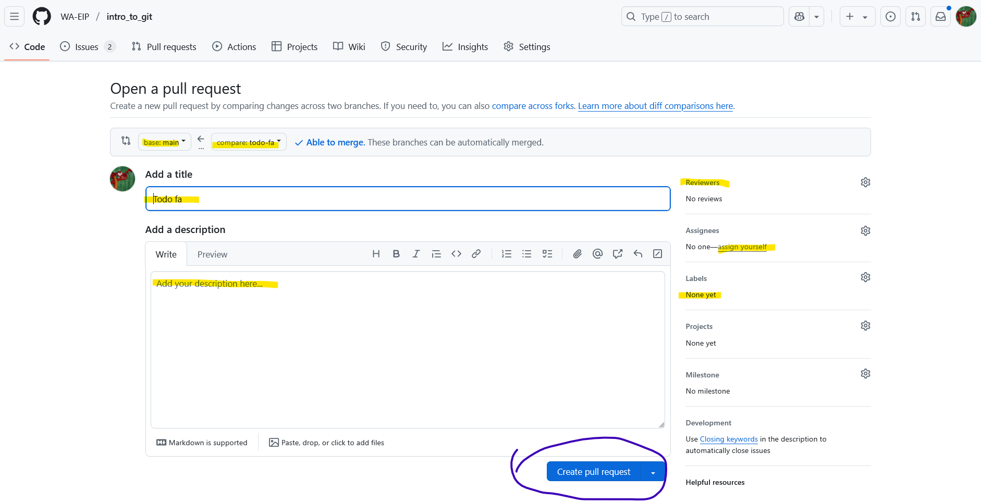Click the Bold formatting icon
The height and width of the screenshot is (502, 981).
(x=396, y=254)
